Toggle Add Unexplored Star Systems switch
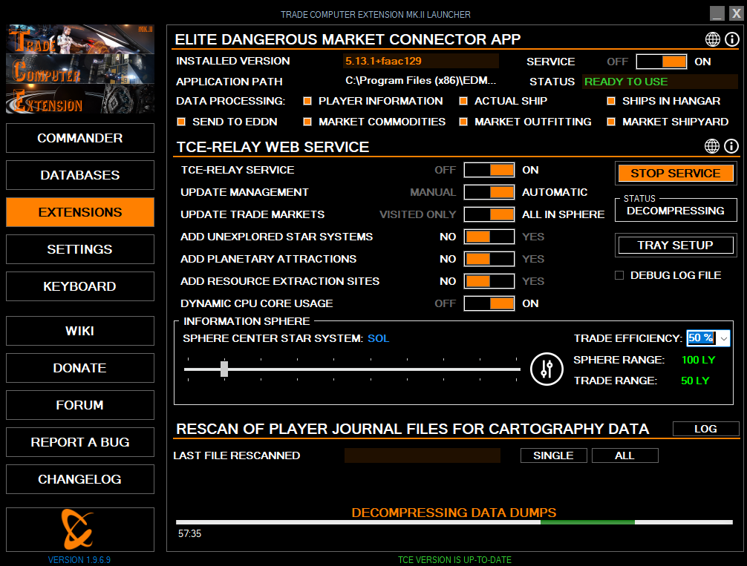Screen dimensions: 747x566 (489, 237)
